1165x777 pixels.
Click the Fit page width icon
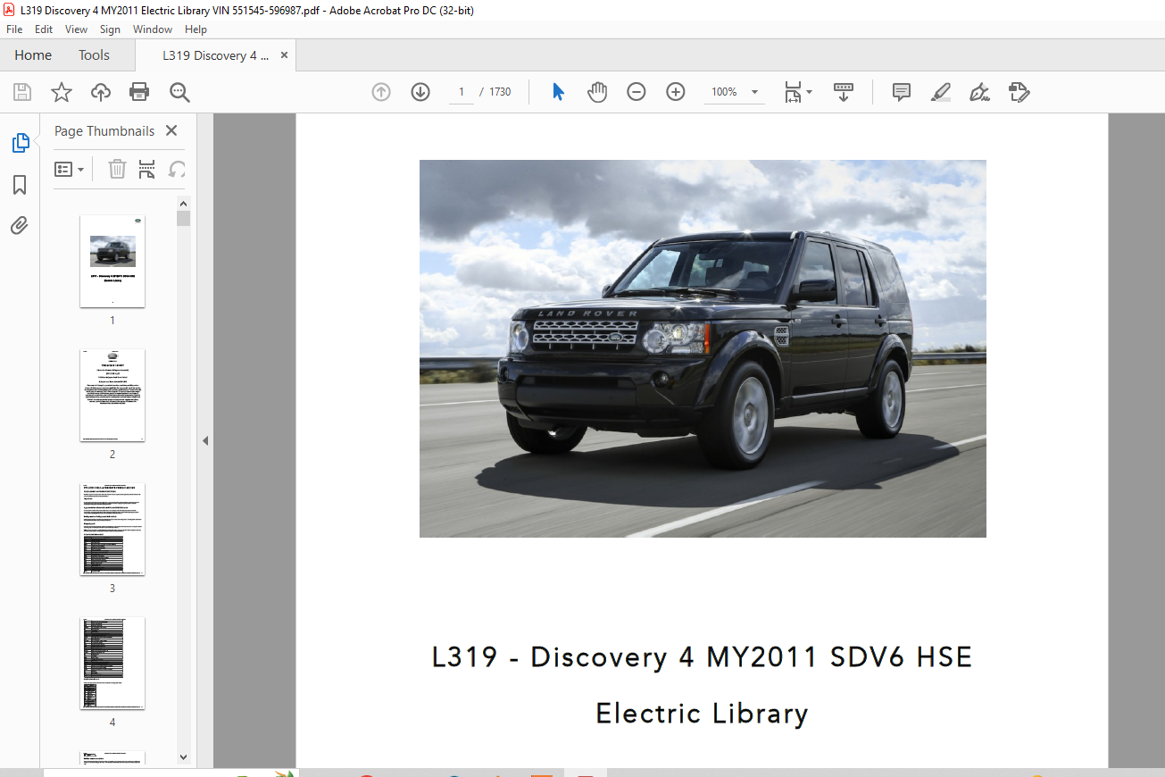(793, 92)
